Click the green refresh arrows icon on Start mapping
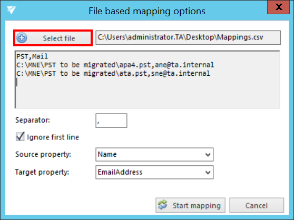The image size is (294, 220). [162, 205]
